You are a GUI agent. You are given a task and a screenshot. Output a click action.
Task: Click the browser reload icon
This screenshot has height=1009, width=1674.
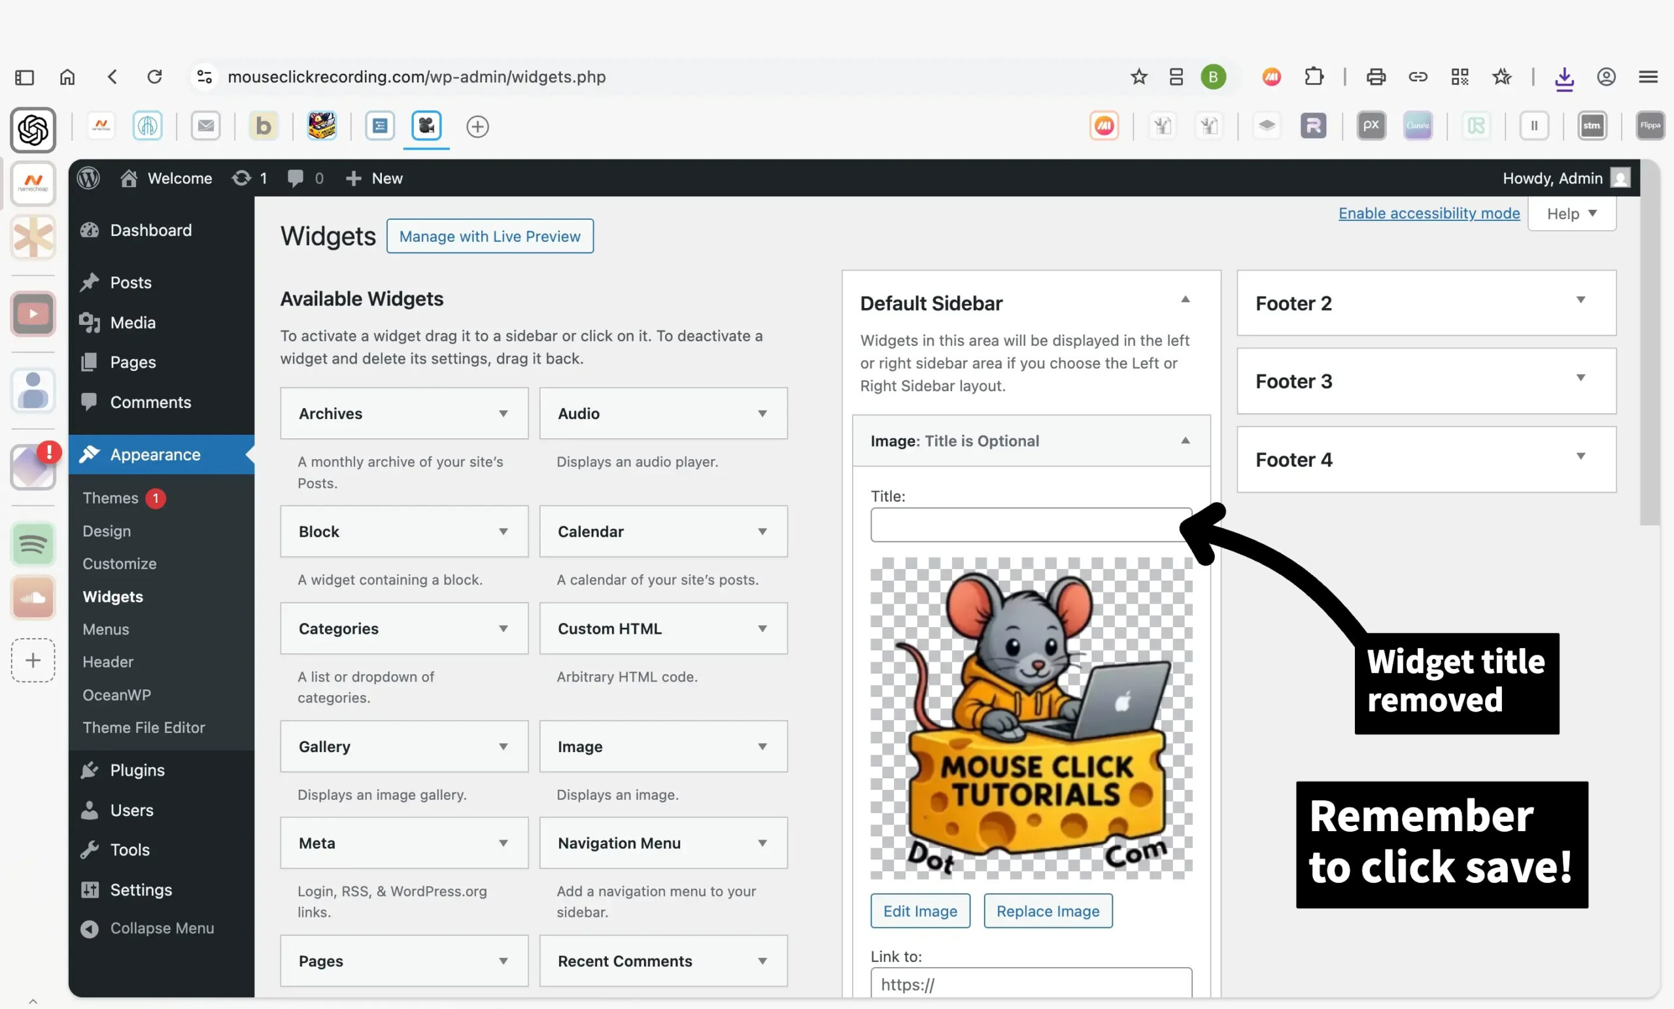[155, 77]
